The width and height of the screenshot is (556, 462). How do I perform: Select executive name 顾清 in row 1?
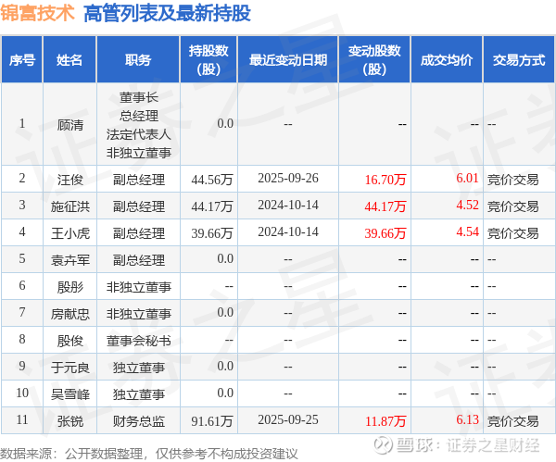pyautogui.click(x=70, y=125)
